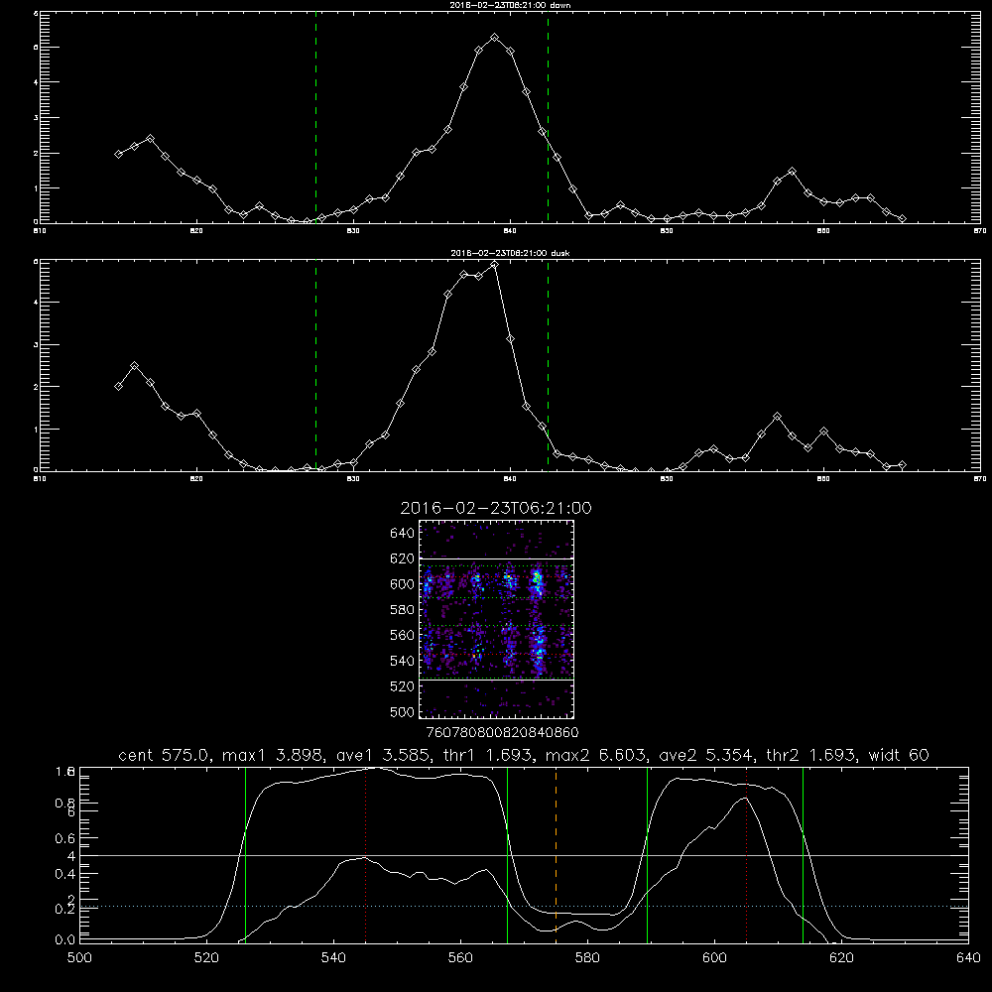Image resolution: width=992 pixels, height=992 pixels.
Task: Click x-axis label 500 of bottom plot
Action: pyautogui.click(x=79, y=958)
